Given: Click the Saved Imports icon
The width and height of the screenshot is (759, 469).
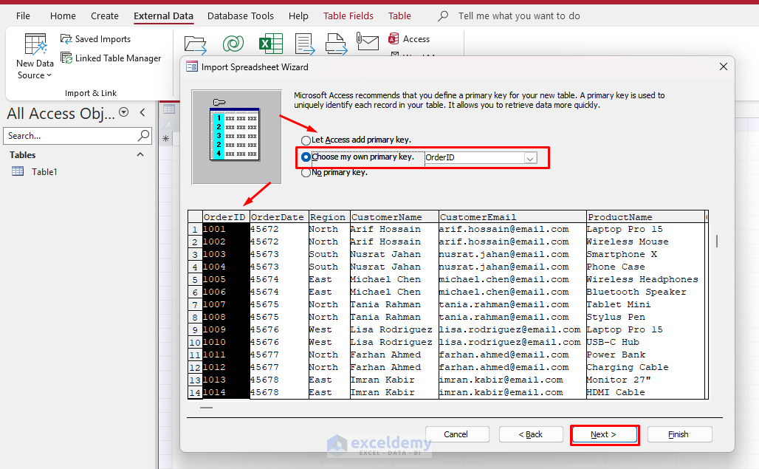Looking at the screenshot, I should click(x=66, y=38).
